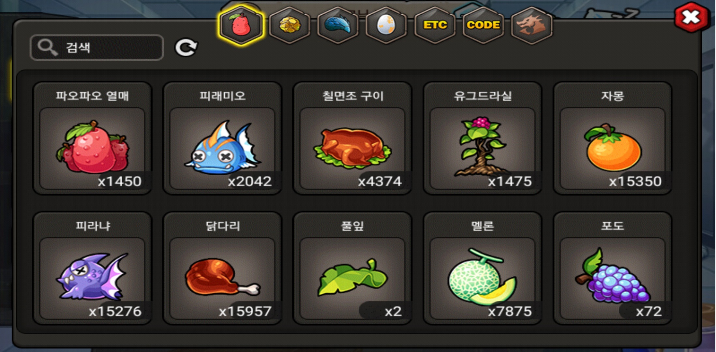The width and height of the screenshot is (716, 352).
Task: Choose the 피래미오 blue fish item
Action: (222, 138)
